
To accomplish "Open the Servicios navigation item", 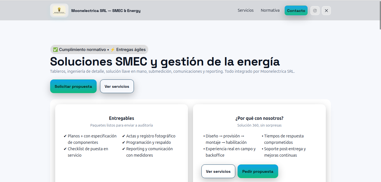I will pos(246,10).
